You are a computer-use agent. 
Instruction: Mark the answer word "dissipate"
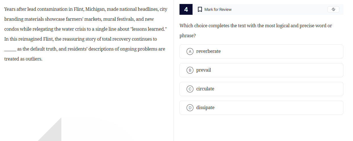pyautogui.click(x=205, y=108)
